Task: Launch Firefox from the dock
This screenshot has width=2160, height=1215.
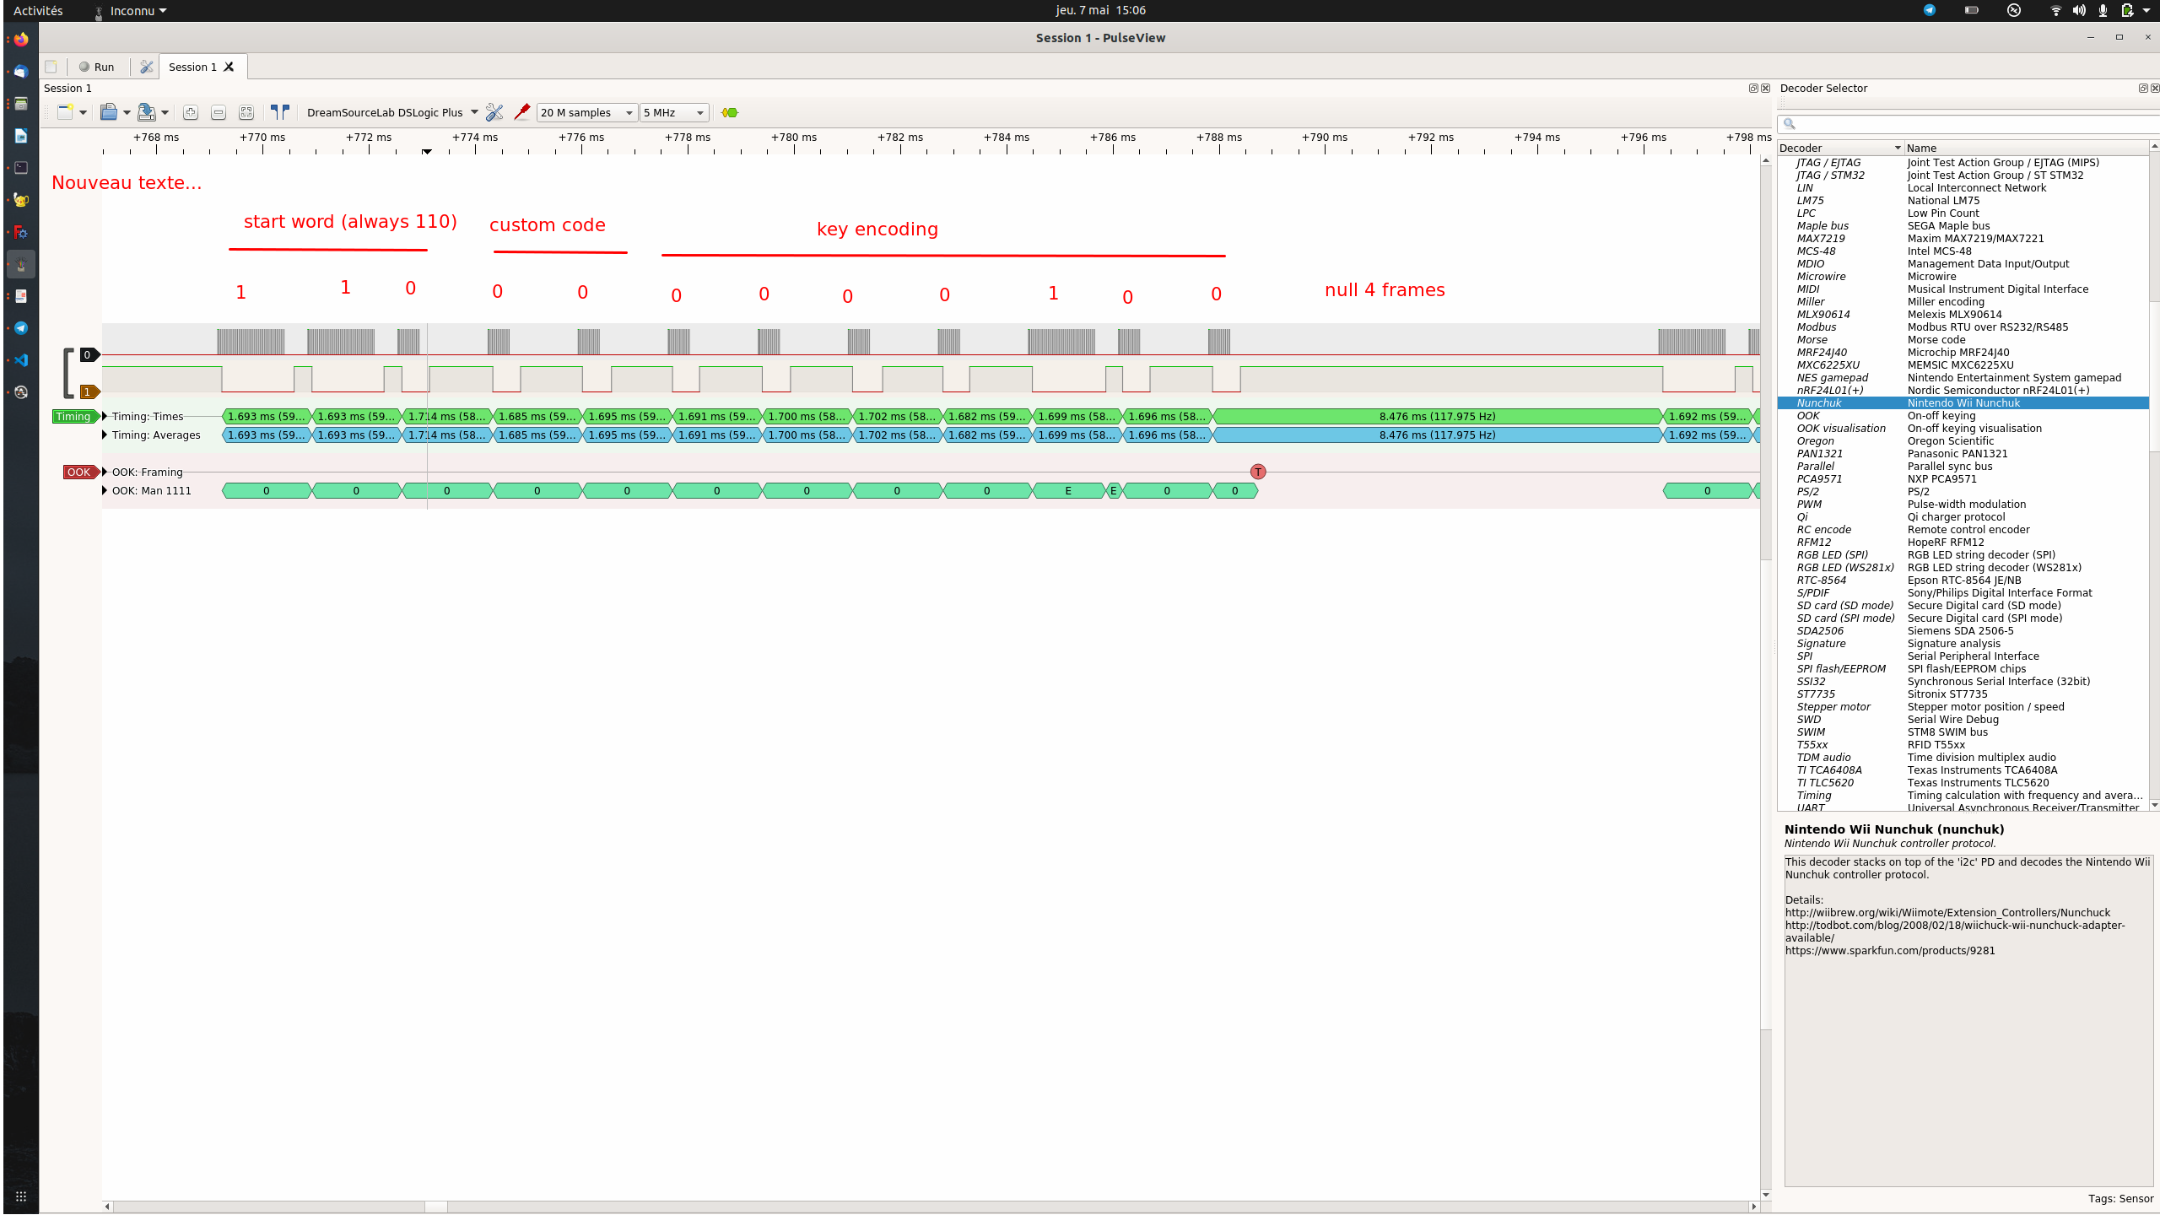Action: [x=20, y=38]
